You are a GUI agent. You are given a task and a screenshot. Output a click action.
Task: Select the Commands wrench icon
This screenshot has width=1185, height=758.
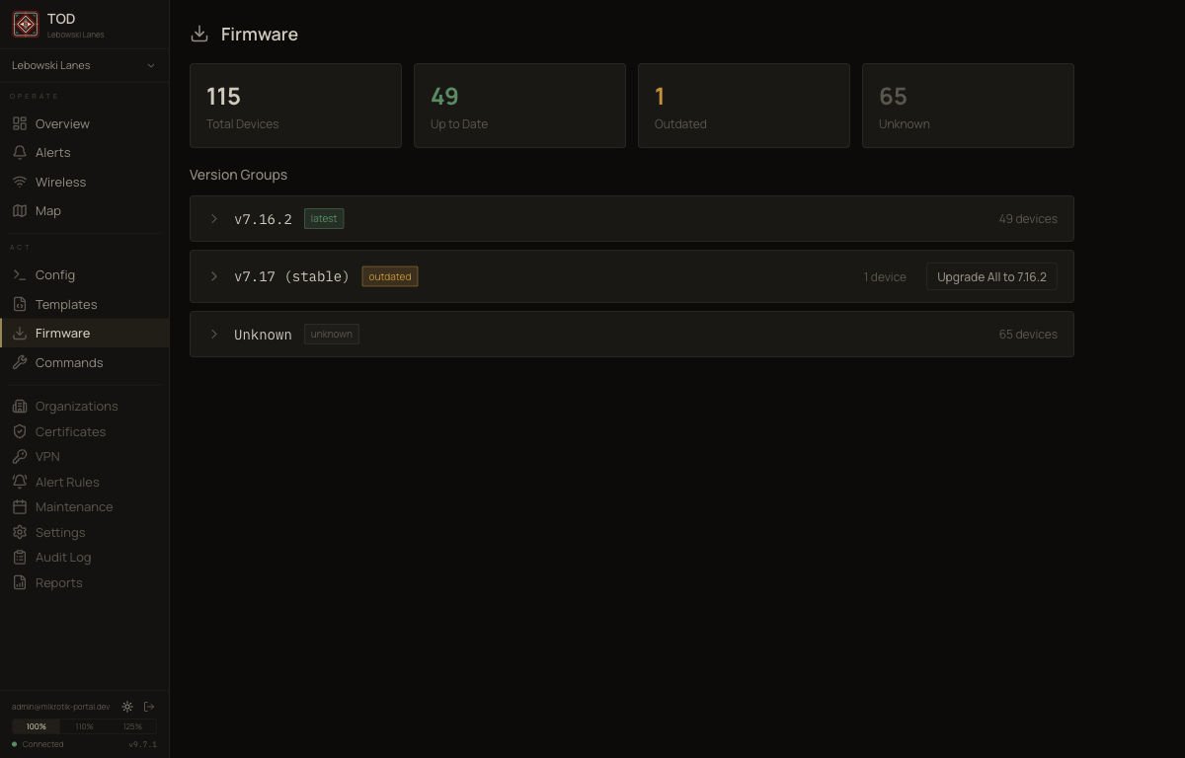pyautogui.click(x=21, y=362)
